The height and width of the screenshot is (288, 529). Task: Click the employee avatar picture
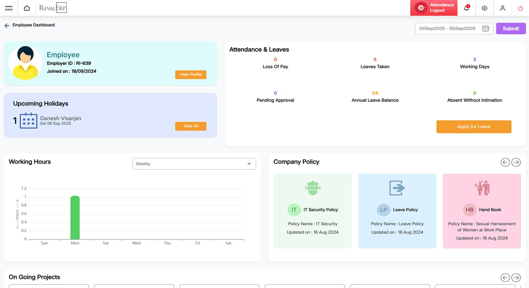[25, 63]
